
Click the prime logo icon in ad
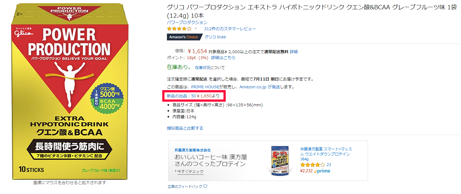[x=322, y=171]
